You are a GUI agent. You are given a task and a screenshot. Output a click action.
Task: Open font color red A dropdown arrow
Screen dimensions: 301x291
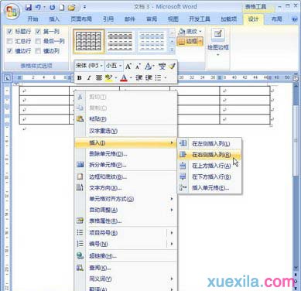[x=131, y=77]
